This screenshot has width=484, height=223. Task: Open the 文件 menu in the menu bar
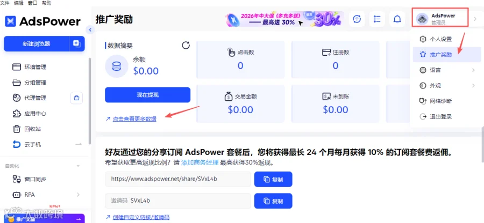[5, 3]
